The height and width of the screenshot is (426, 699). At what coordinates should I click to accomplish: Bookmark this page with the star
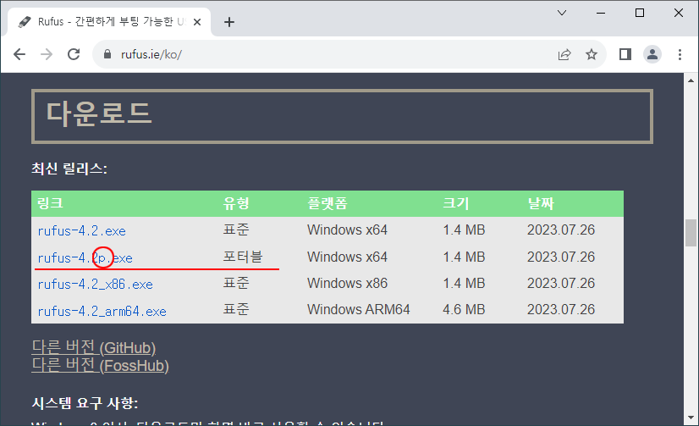coord(592,54)
